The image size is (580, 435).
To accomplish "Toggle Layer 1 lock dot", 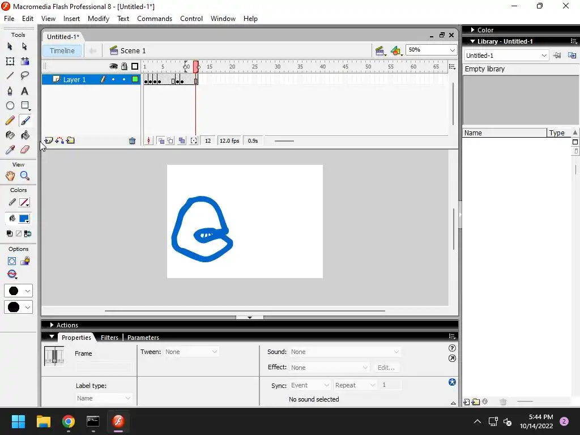I will pyautogui.click(x=124, y=79).
